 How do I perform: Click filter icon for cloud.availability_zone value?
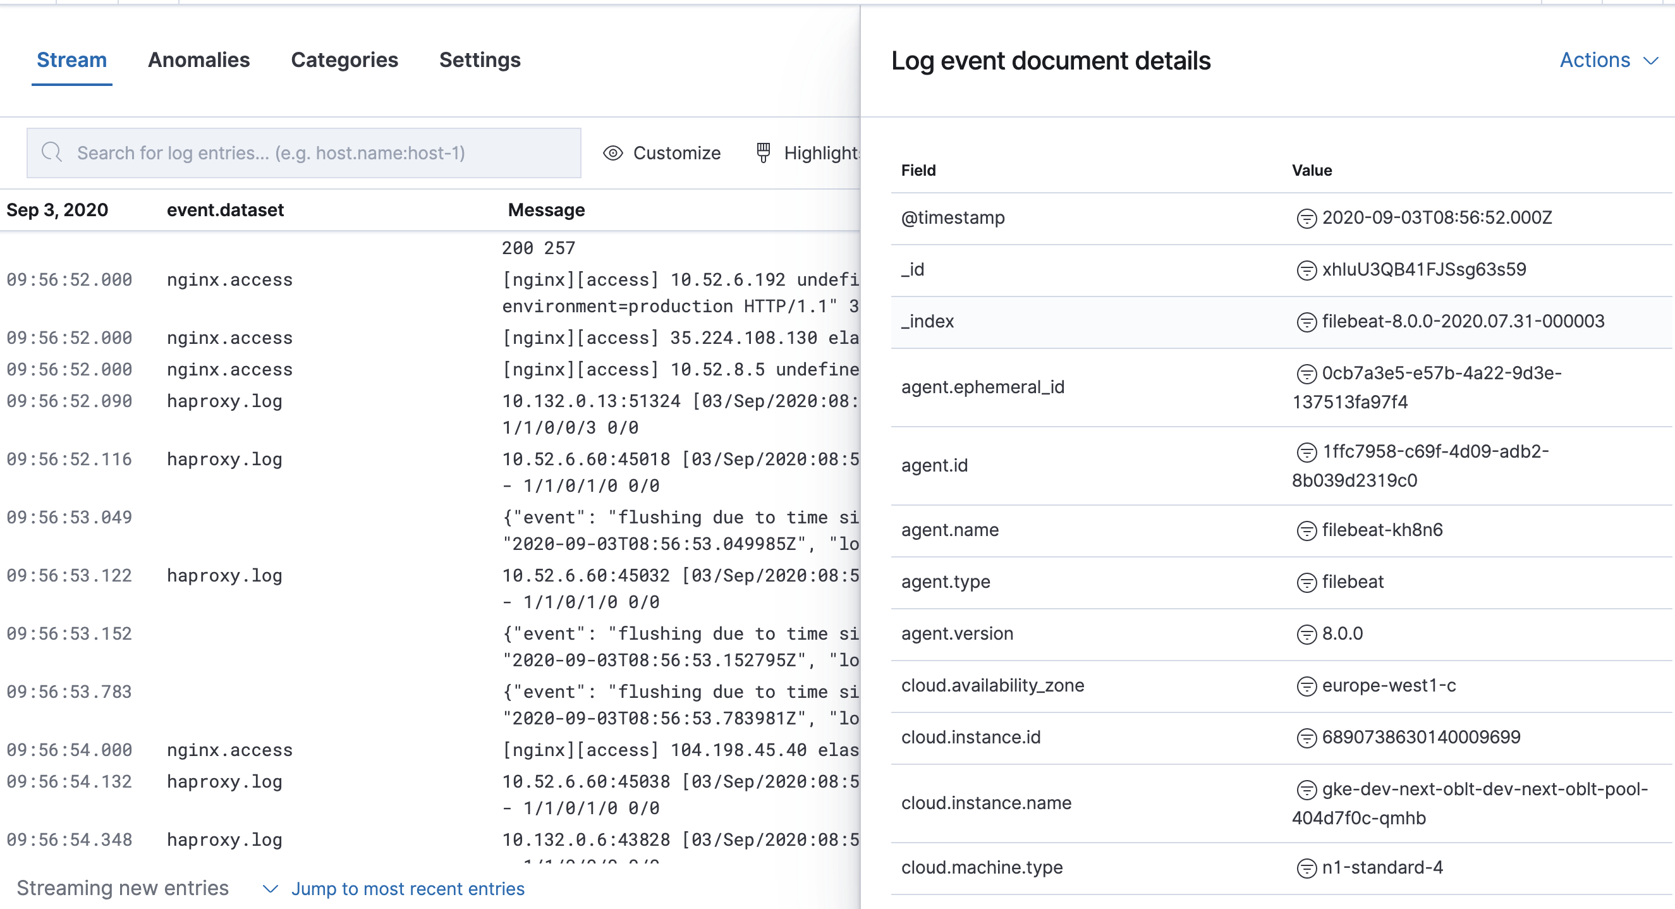coord(1306,686)
